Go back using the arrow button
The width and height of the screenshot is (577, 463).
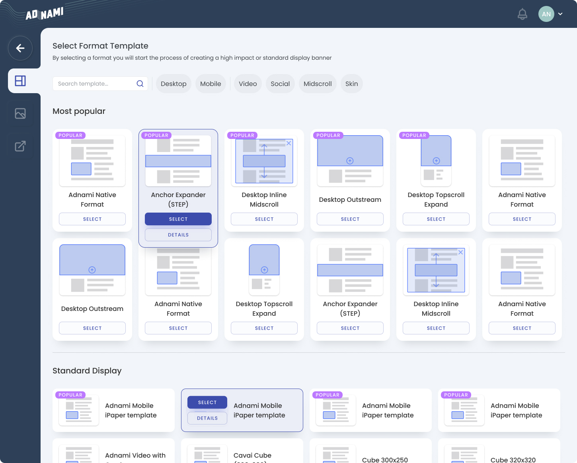click(20, 48)
